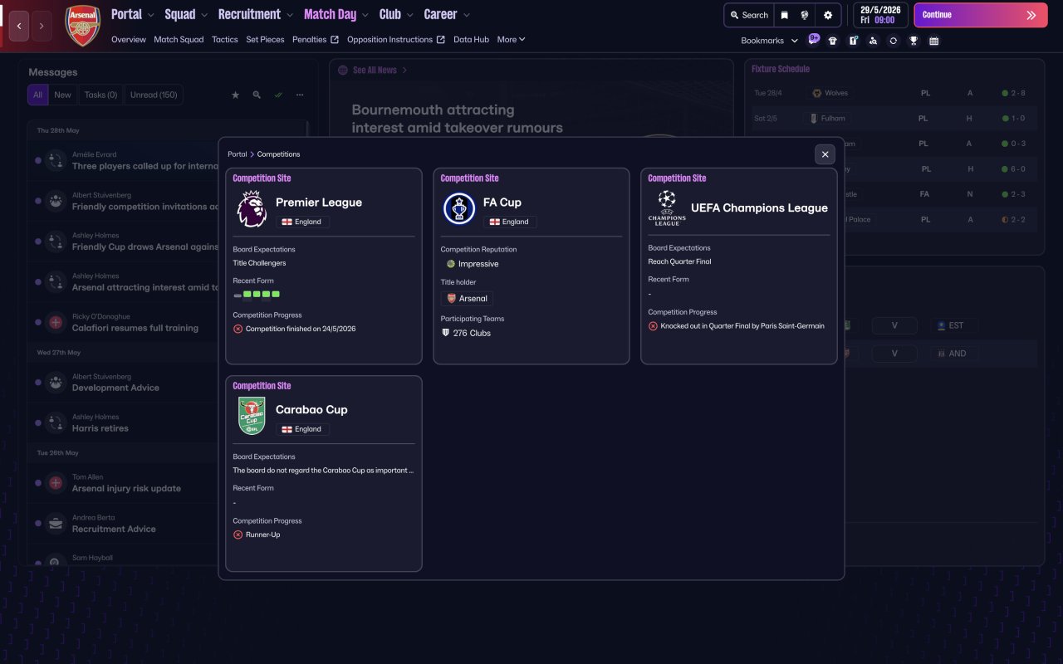Open the Match Squad tab
1063x664 pixels.
point(179,39)
